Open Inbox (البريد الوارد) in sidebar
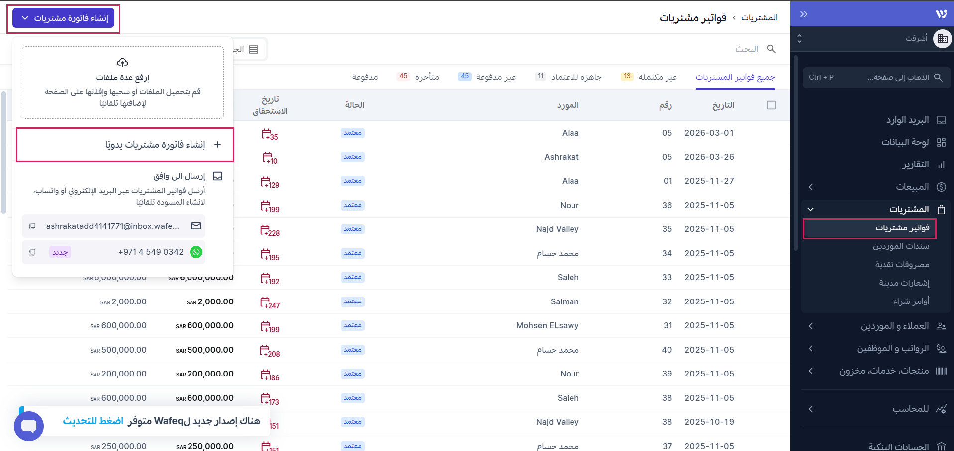This screenshot has height=451, width=954. click(907, 120)
